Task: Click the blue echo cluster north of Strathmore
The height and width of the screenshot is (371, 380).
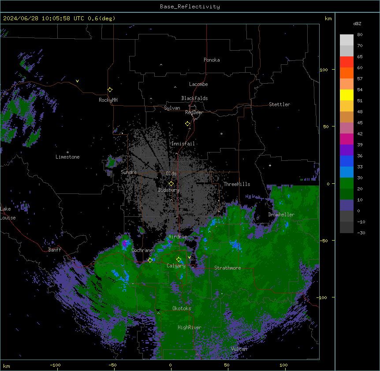Action: pos(235,245)
